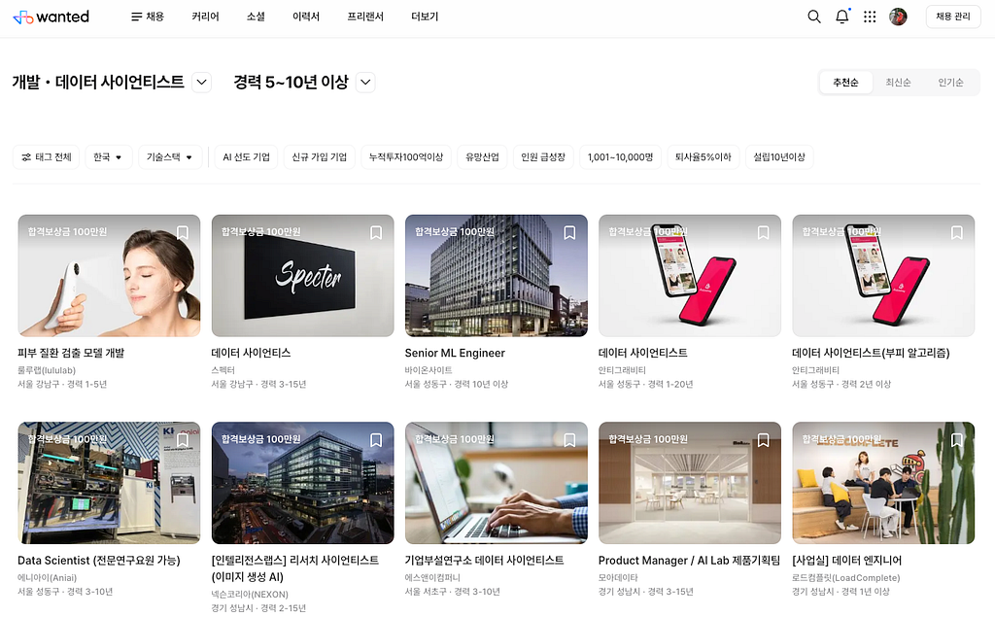995x617 pixels.
Task: Go to the 커리어 menu
Action: 206,17
